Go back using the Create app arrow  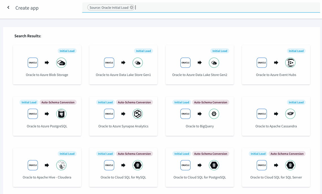click(x=8, y=8)
